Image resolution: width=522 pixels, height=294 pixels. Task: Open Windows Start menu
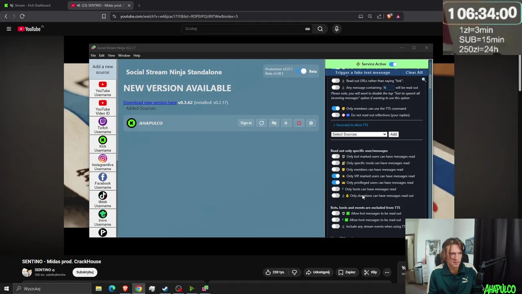point(6,289)
